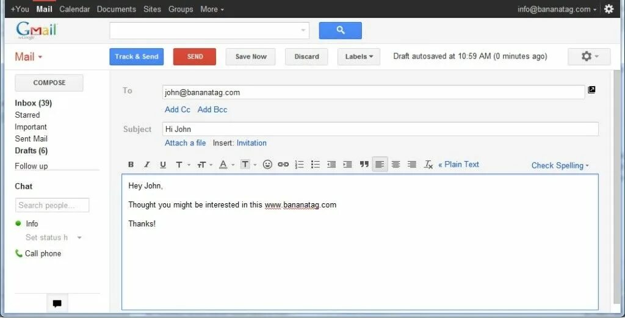Open the font family picker

(182, 164)
